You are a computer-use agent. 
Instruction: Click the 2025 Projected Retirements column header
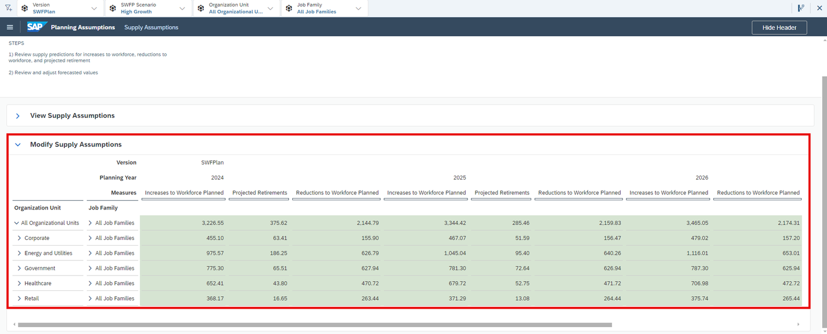click(502, 193)
